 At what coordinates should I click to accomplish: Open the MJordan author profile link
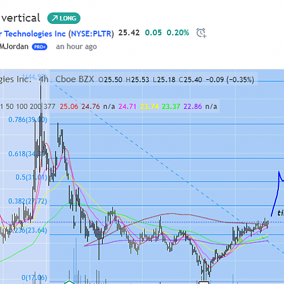click(x=14, y=47)
